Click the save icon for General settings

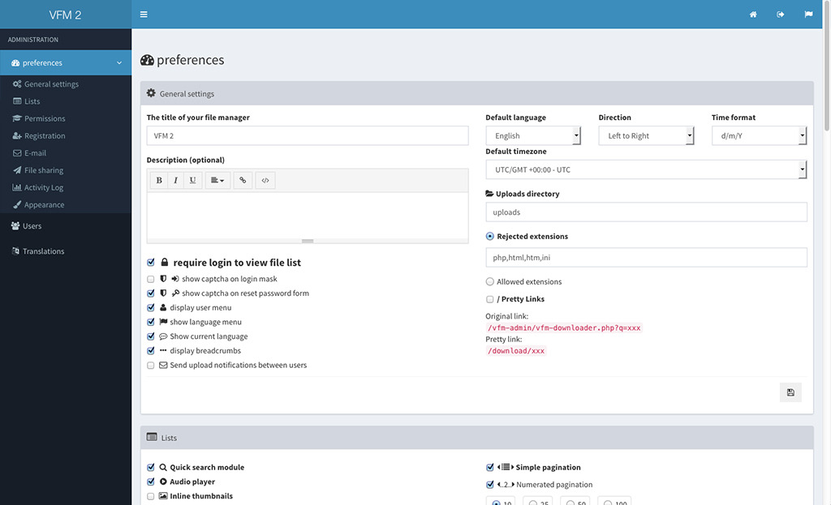[790, 392]
